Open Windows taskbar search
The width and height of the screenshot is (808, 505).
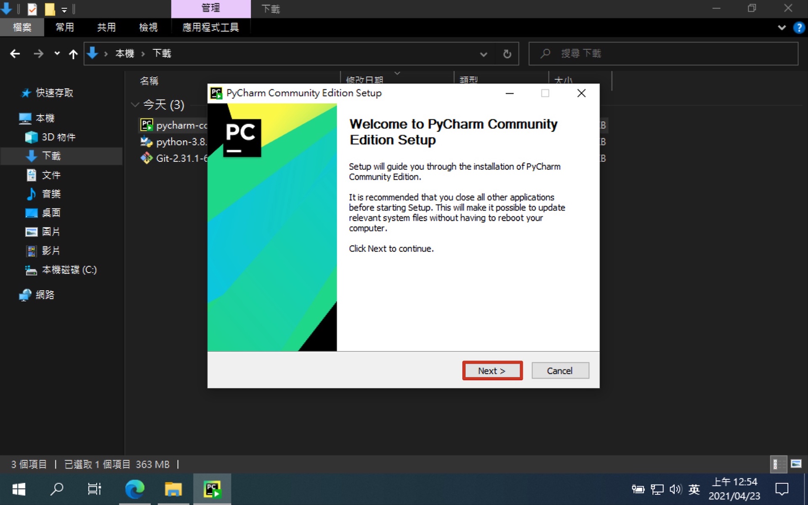[57, 489]
